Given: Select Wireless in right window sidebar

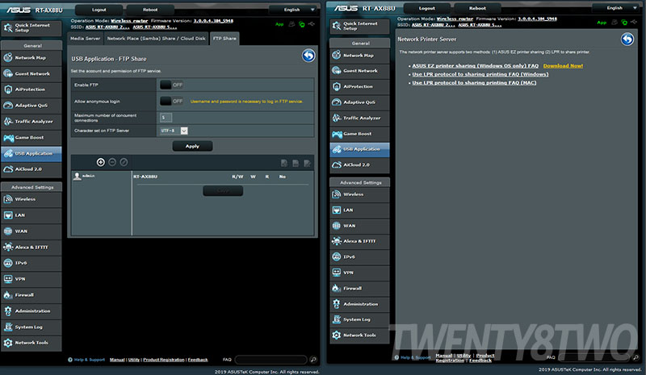Looking at the screenshot, I should tap(359, 194).
